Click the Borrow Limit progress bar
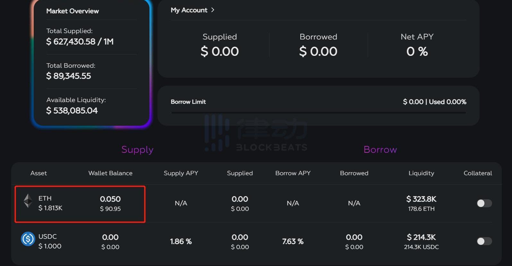This screenshot has width=512, height=266. (x=318, y=113)
